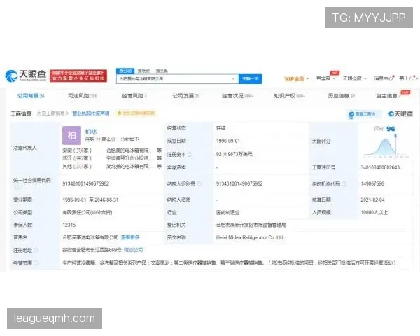Click the registration authority 合肥市高新开发区市场监督管理局

click(251, 225)
